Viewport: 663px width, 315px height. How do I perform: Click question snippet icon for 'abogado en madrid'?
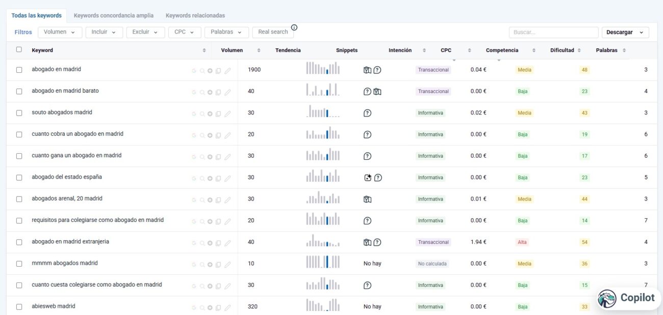[x=377, y=70]
